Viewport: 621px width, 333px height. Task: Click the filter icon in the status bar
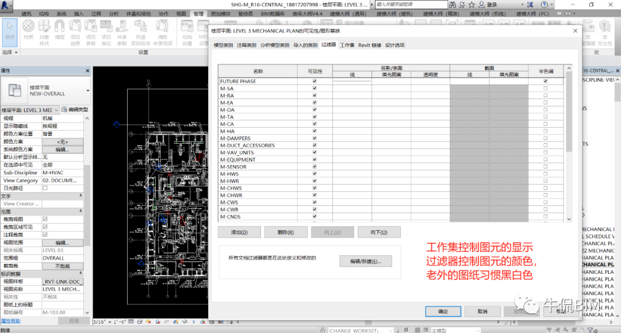click(590, 330)
